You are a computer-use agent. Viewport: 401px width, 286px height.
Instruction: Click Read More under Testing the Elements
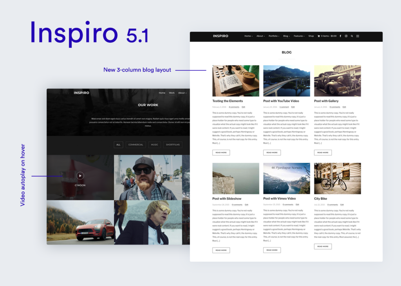(x=221, y=153)
